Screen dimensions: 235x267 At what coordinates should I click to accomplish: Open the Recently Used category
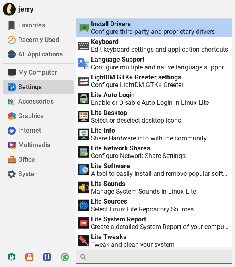(x=38, y=40)
